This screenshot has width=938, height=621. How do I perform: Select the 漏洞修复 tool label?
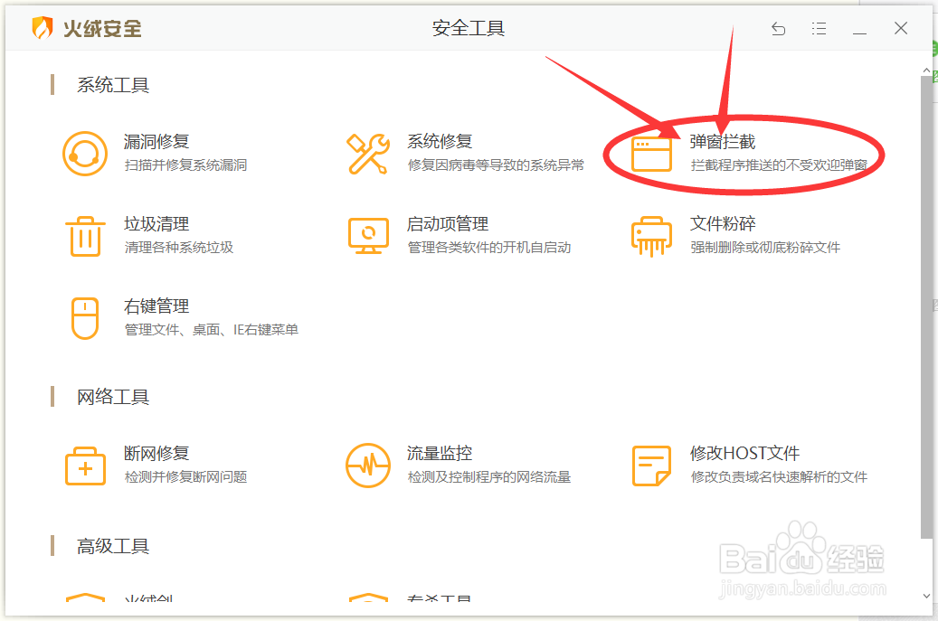[156, 142]
